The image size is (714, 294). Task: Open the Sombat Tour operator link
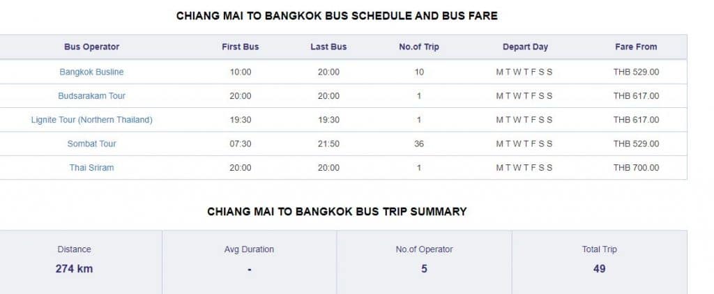(x=91, y=144)
